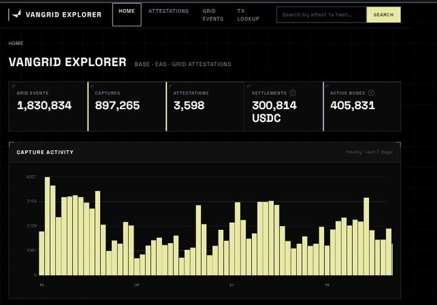Focus the attest tx hash search field
This screenshot has width=437, height=305.
coord(321,15)
